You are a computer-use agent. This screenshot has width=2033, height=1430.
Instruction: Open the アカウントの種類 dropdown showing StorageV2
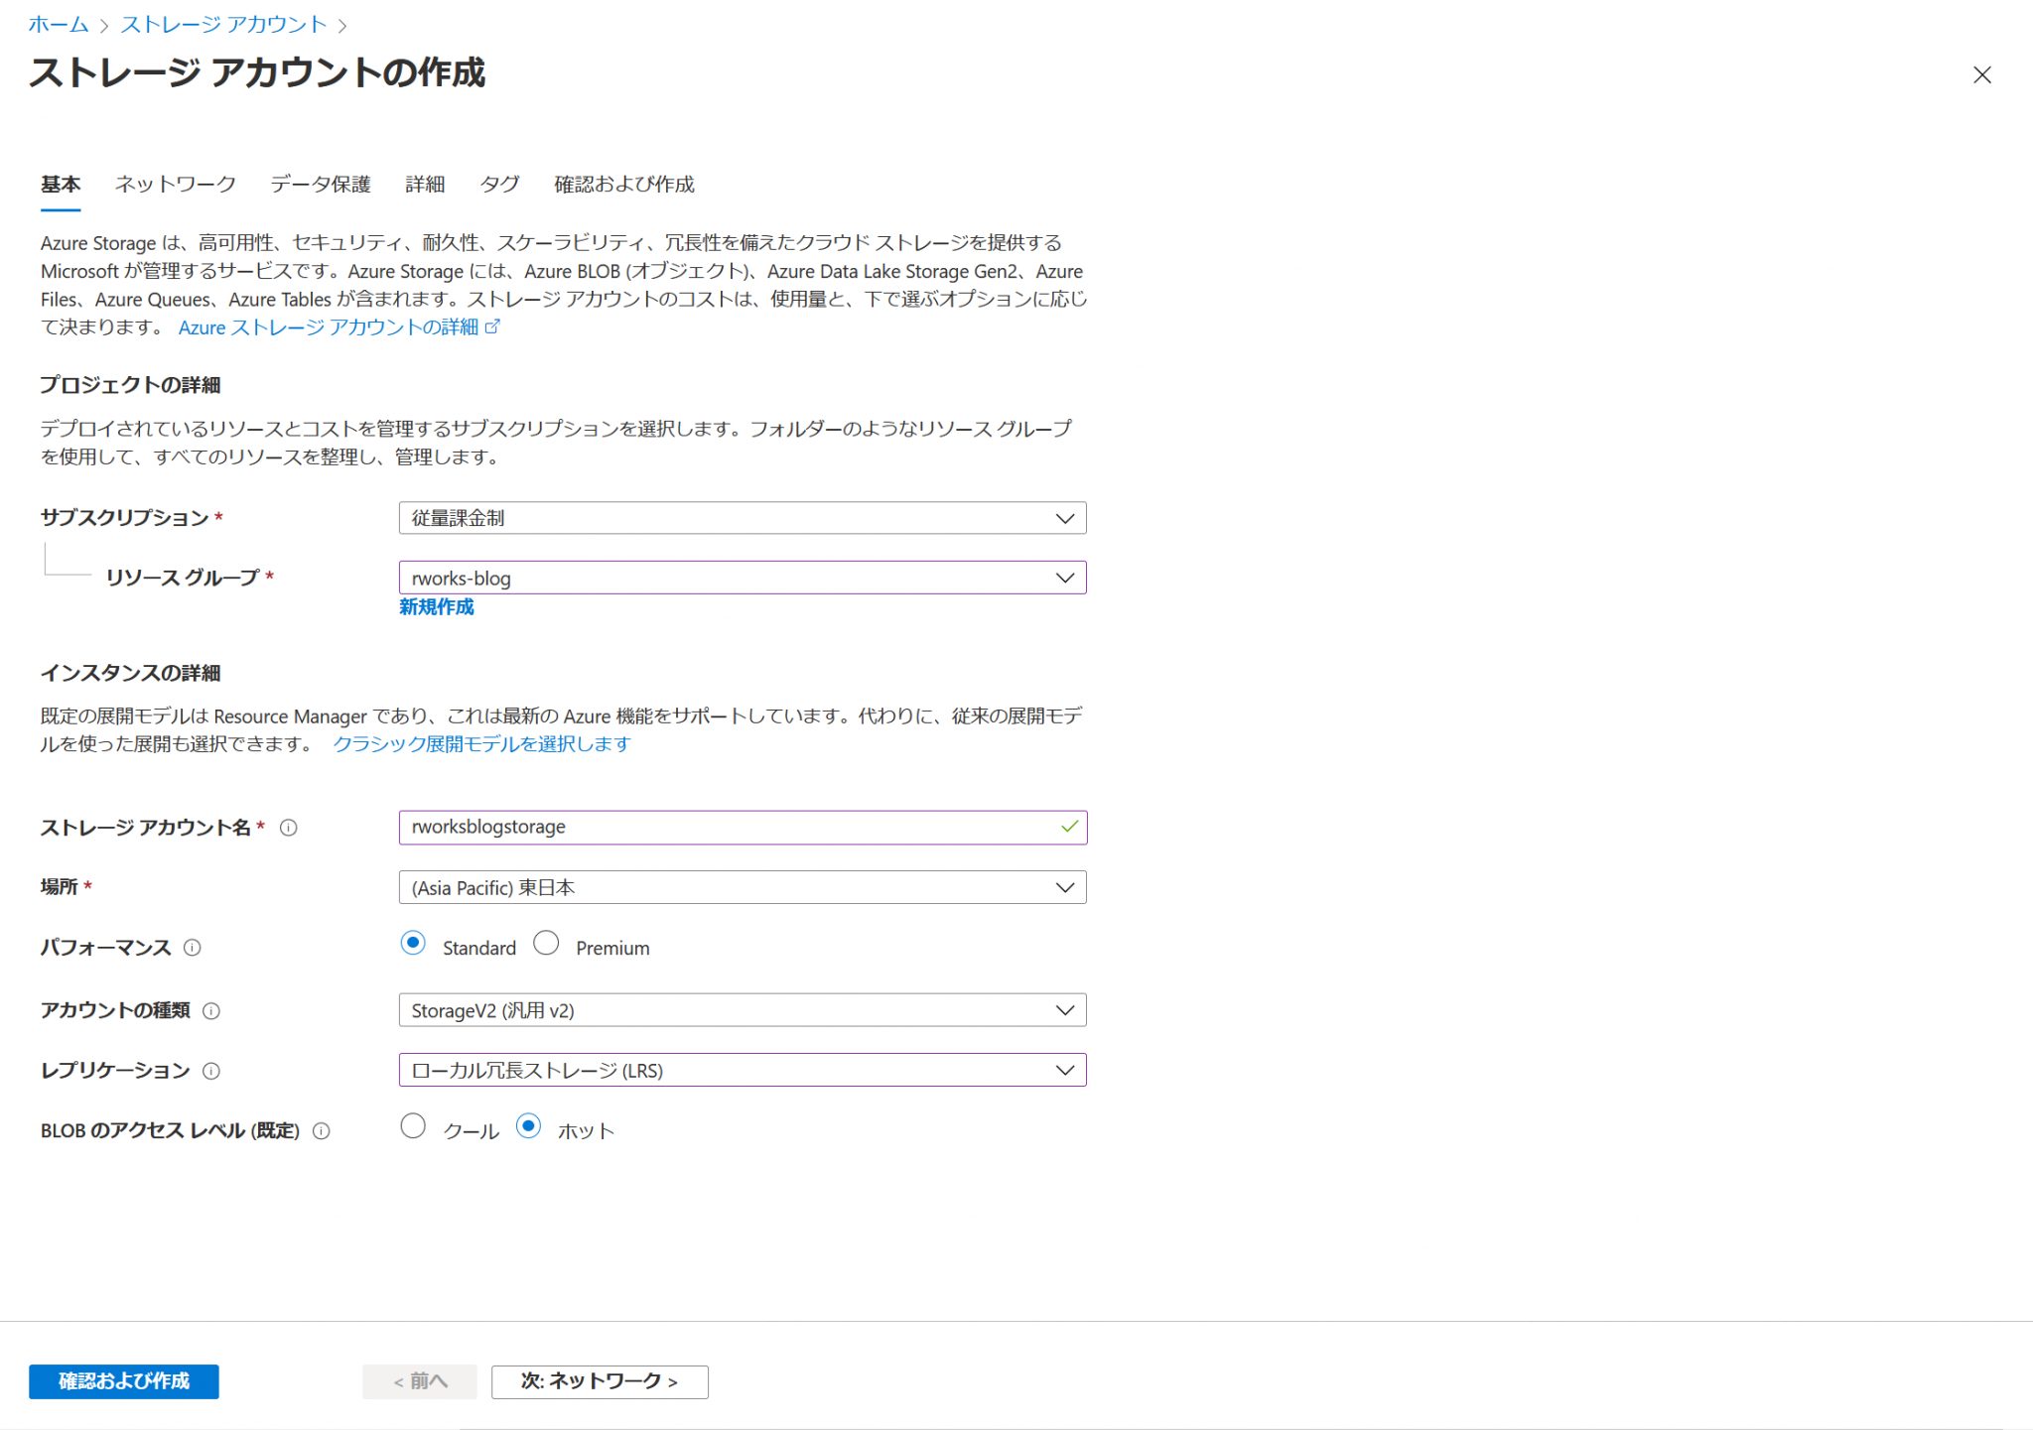click(743, 1010)
